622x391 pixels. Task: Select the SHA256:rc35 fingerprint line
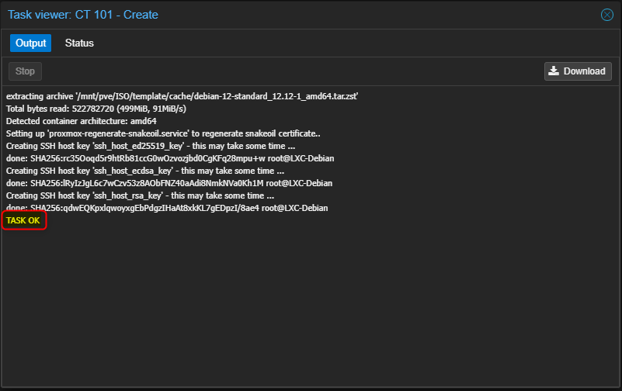coord(170,158)
